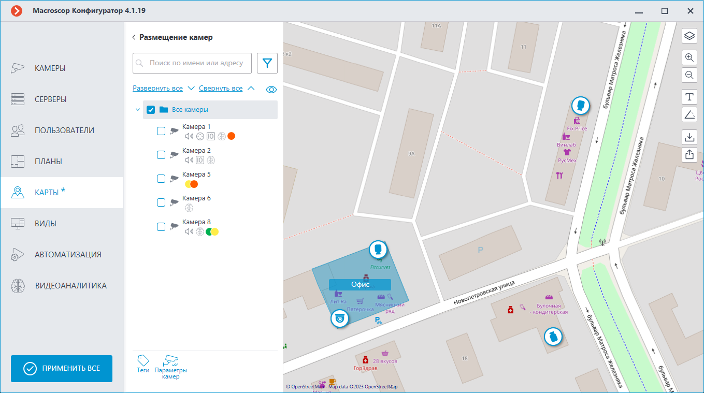The height and width of the screenshot is (393, 704).
Task: Check the Камера 5 checkbox
Action: coord(161,179)
